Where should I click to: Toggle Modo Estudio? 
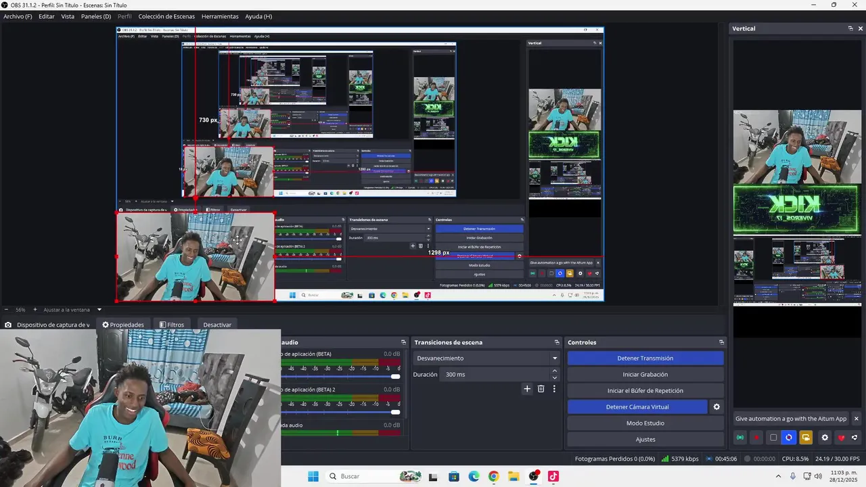pyautogui.click(x=645, y=423)
